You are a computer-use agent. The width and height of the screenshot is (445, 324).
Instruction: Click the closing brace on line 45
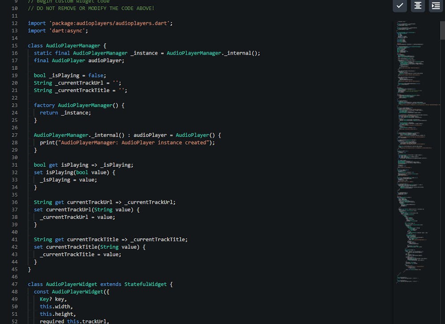(x=29, y=270)
